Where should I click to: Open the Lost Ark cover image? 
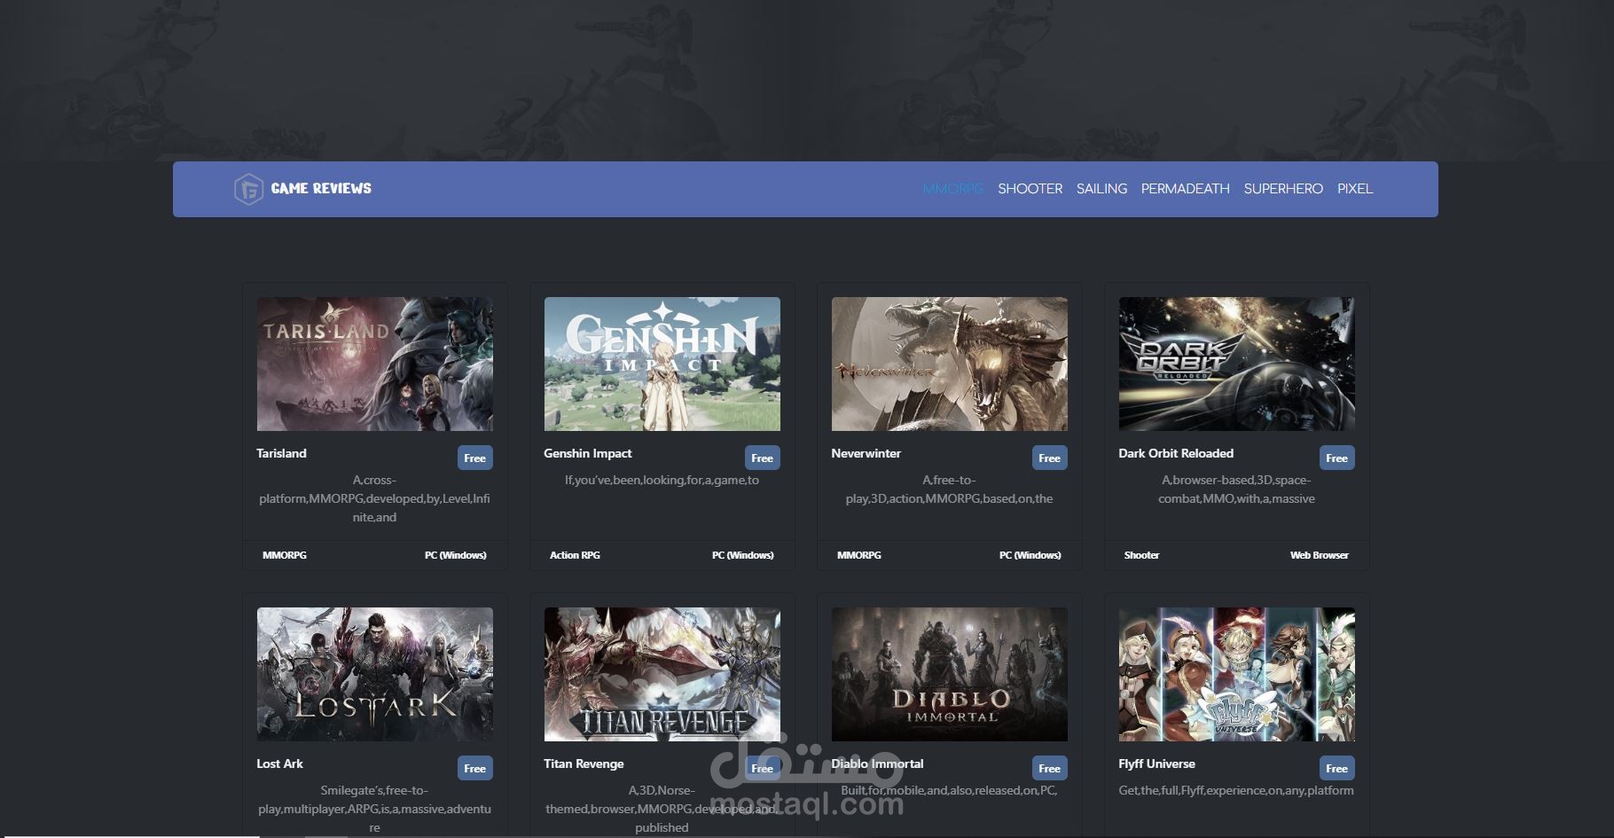[x=375, y=675]
